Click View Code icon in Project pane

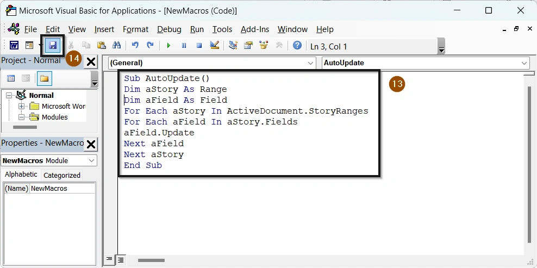(x=11, y=78)
